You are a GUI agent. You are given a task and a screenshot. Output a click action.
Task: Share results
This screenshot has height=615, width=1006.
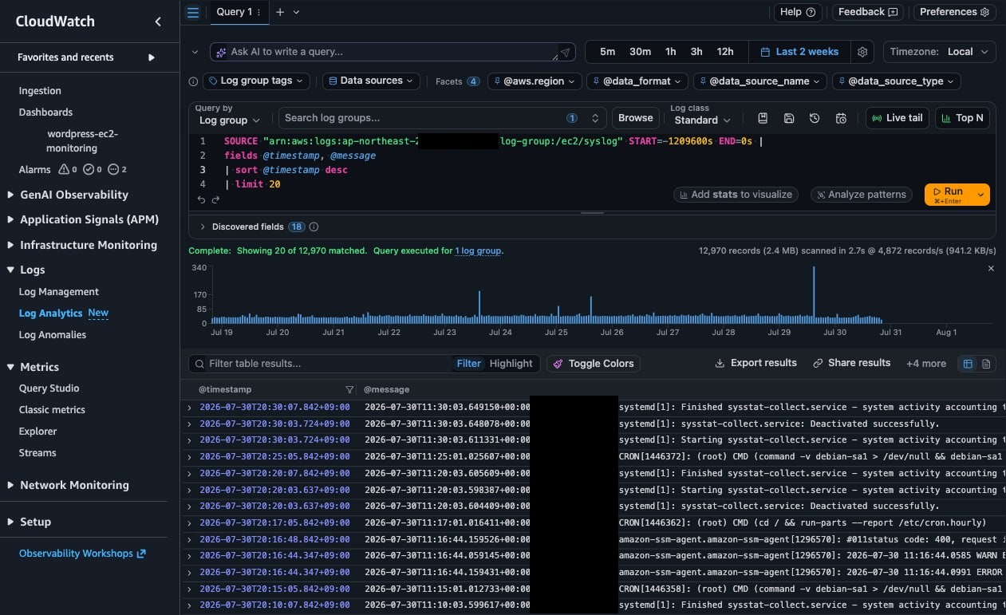851,363
